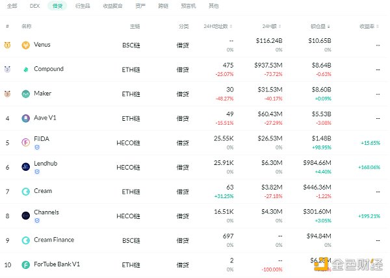
Task: Click the Venus project logo
Action: 25,45
